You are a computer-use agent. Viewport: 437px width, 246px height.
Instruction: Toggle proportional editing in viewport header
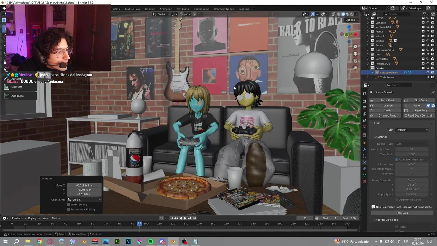pyautogui.click(x=194, y=14)
